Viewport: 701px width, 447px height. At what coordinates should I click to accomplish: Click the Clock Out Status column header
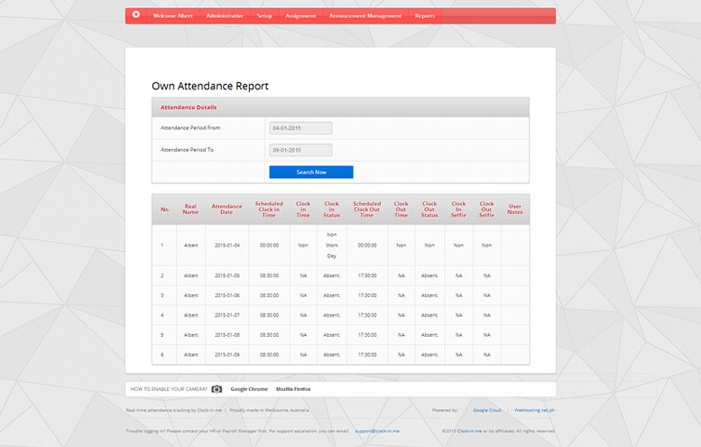(429, 210)
